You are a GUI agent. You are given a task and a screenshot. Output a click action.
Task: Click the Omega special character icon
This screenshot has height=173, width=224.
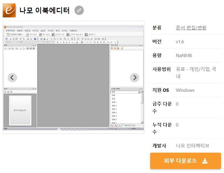click(68, 39)
